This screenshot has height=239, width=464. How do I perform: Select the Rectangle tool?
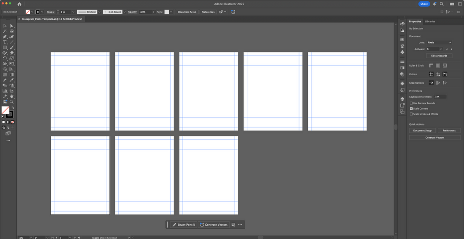(5, 48)
